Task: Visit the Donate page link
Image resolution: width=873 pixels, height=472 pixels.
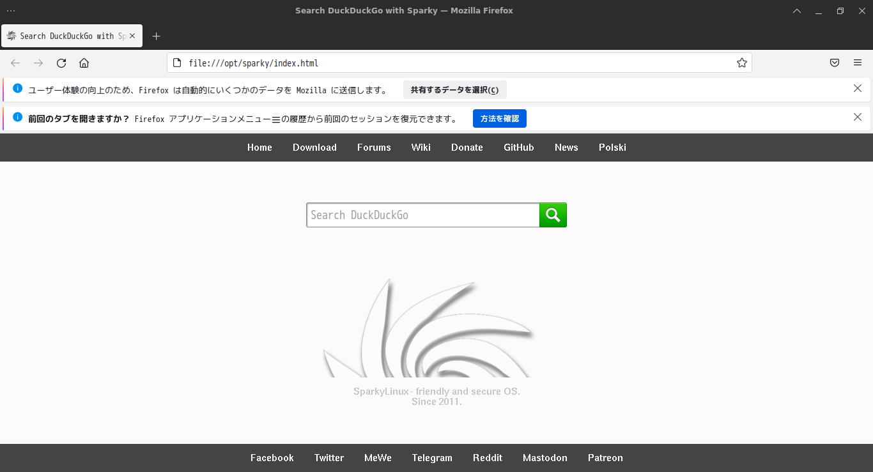Action: coord(467,148)
